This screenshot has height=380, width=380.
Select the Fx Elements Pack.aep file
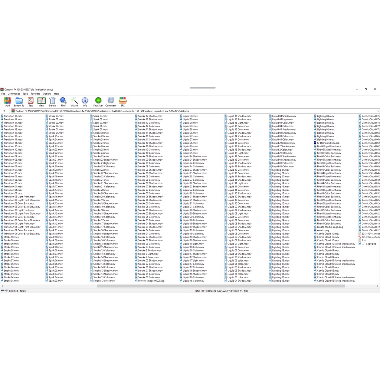click(x=328, y=143)
